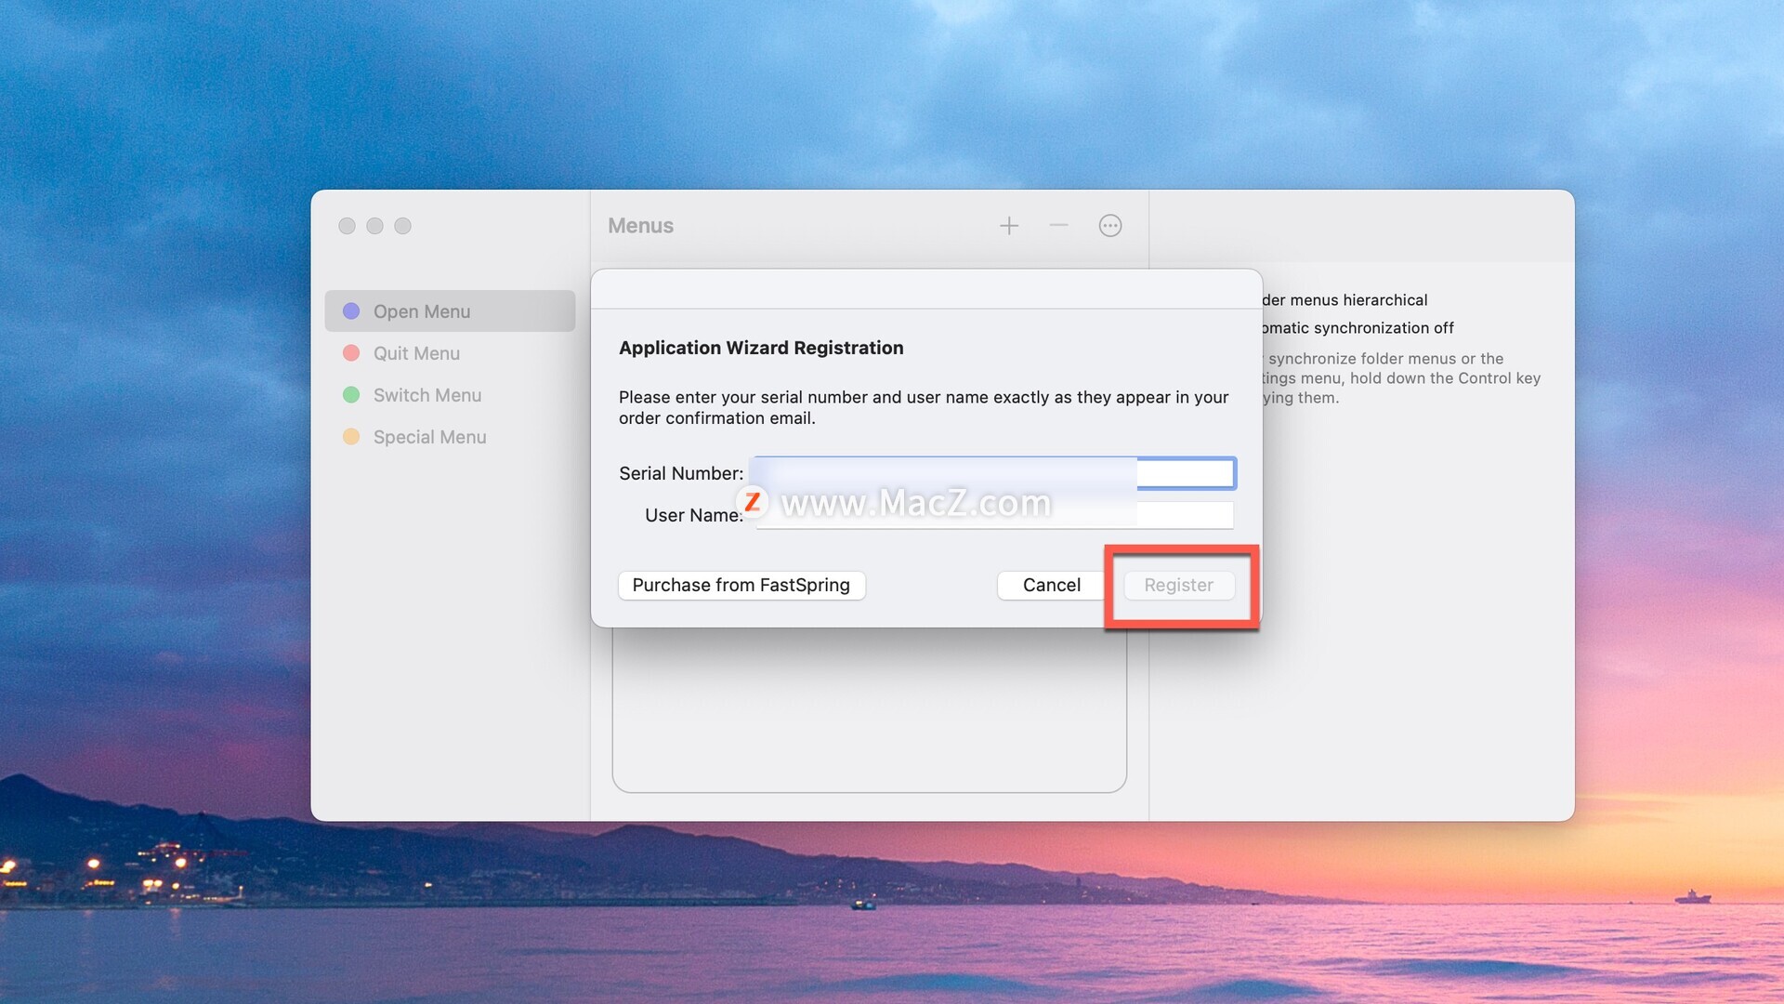Viewport: 1784px width, 1004px height.
Task: Select Quit Menu in the sidebar
Action: [x=416, y=353]
